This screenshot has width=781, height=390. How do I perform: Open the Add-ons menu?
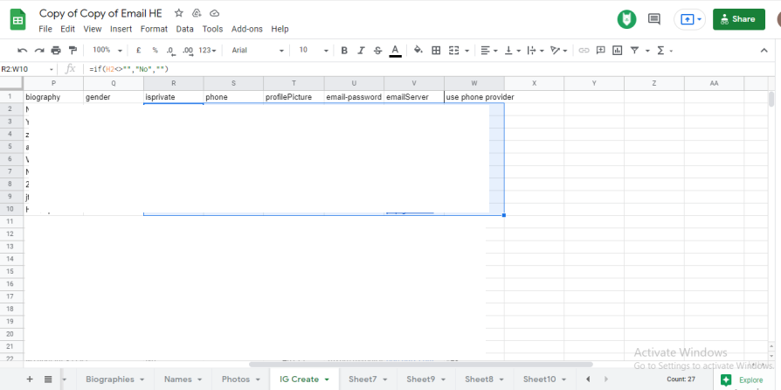click(247, 29)
